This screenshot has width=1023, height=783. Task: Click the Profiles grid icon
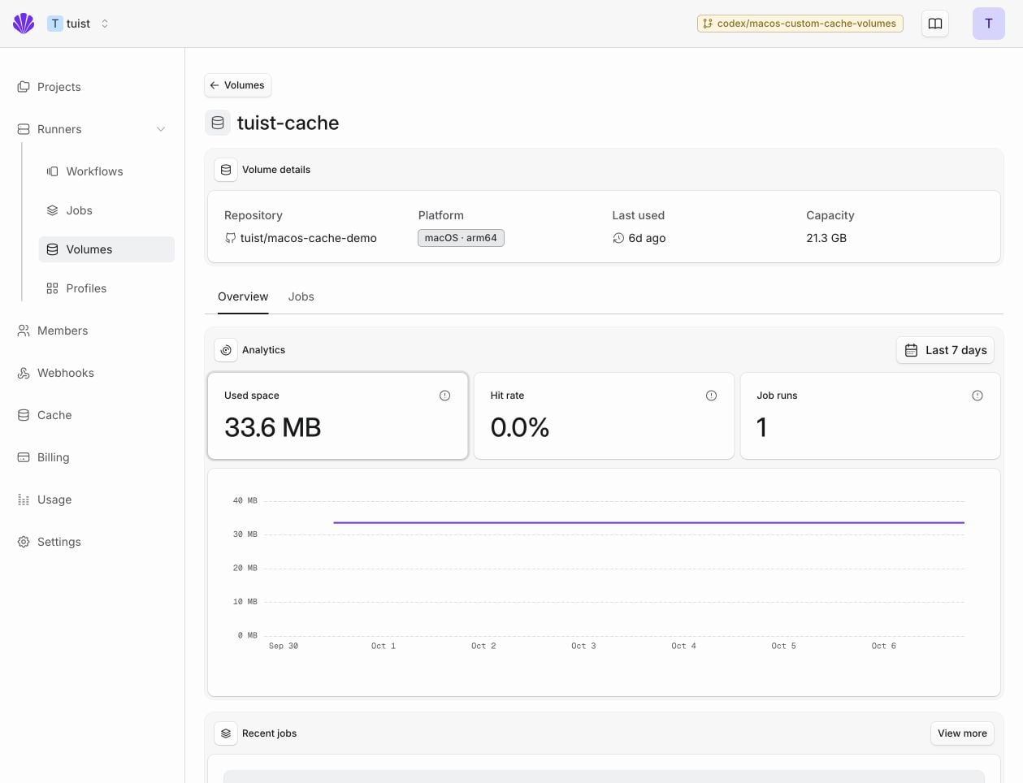pos(53,288)
